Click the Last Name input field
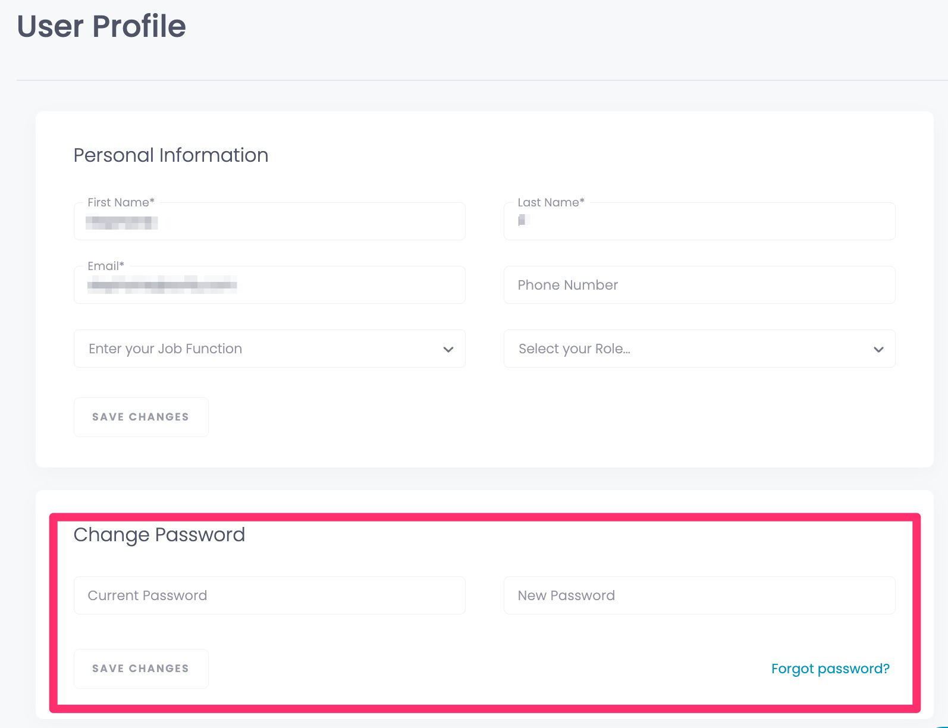This screenshot has height=728, width=948. click(x=699, y=221)
